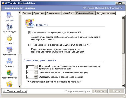This screenshot has height=98, width=126.
Task: Open the Система section icon in sidebar
Action: [x=9, y=15]
